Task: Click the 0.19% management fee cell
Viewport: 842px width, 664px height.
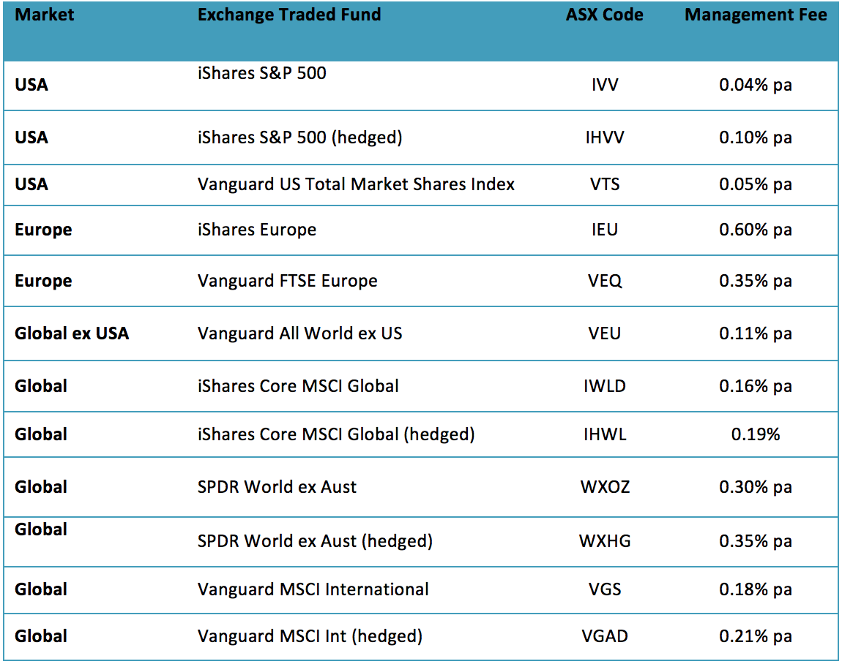Action: (x=756, y=434)
